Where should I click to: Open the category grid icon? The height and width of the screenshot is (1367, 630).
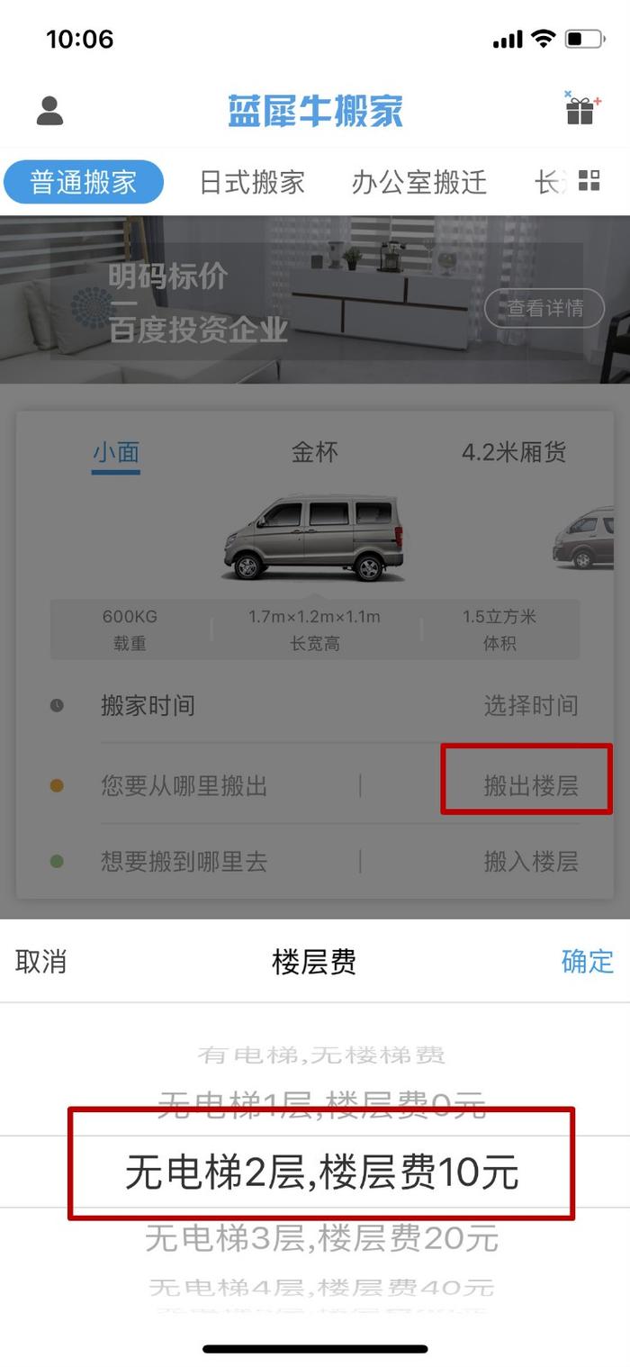pos(589,180)
